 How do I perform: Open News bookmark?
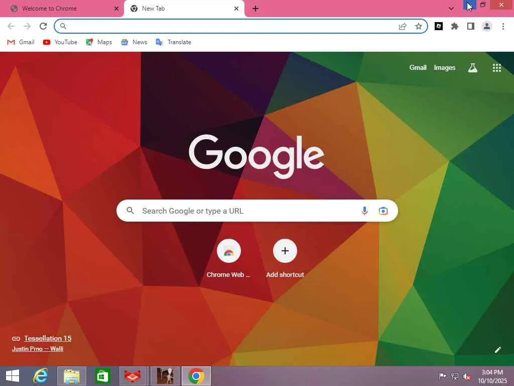point(134,42)
